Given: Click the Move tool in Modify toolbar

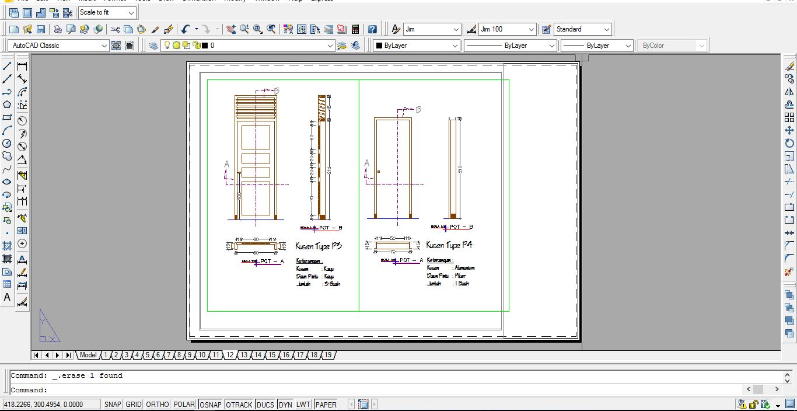Looking at the screenshot, I should 789,130.
